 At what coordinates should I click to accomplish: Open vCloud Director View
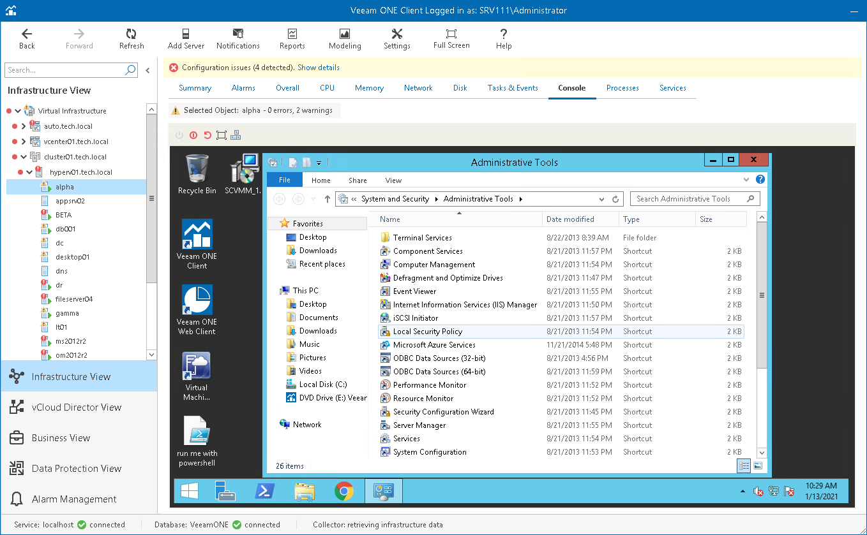79,407
